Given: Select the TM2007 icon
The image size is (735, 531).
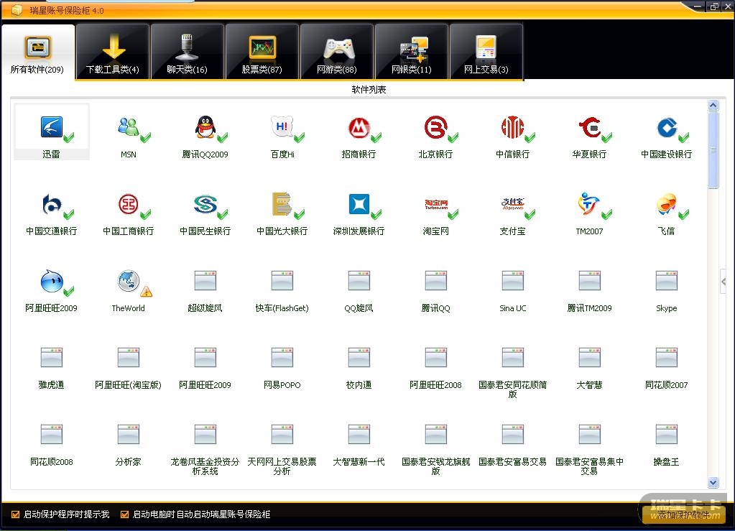Looking at the screenshot, I should tap(590, 204).
